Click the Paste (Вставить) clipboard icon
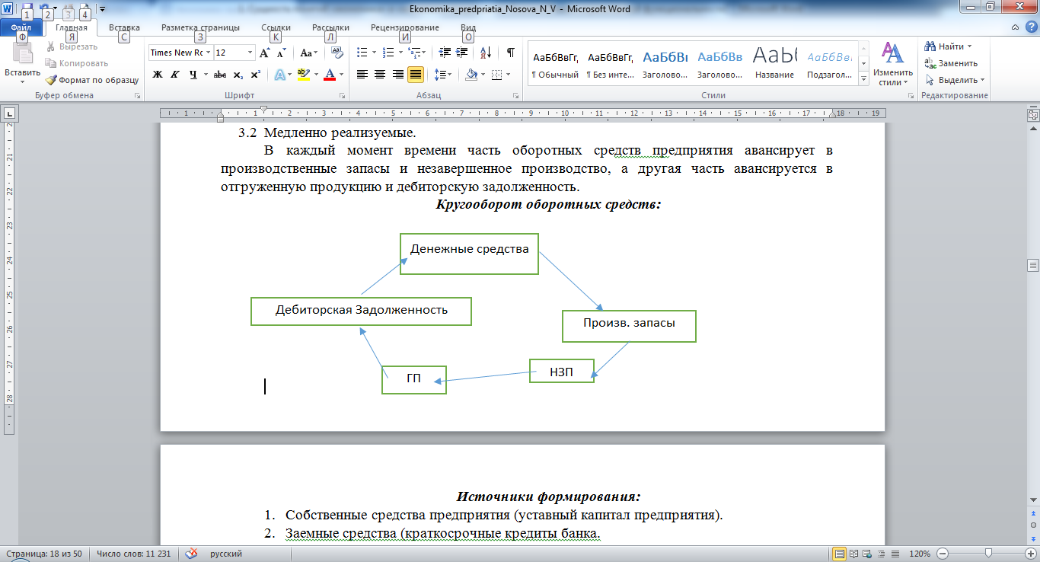1040x562 pixels. click(x=22, y=52)
